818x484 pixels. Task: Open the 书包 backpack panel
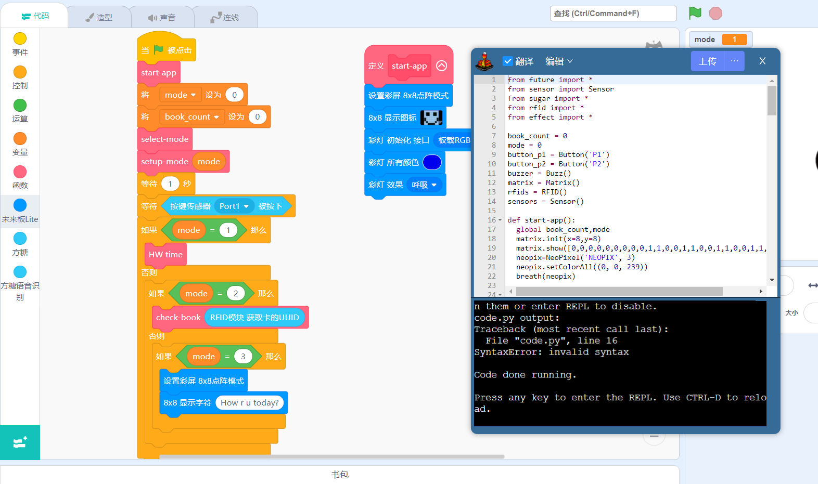click(x=340, y=474)
